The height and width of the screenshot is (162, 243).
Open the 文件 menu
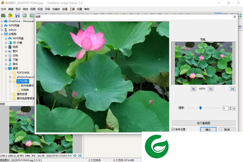[x=3, y=9]
